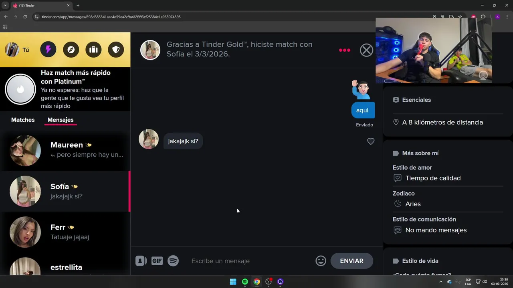The width and height of the screenshot is (513, 288).
Task: Open the conversation with Sofía
Action: (x=65, y=191)
